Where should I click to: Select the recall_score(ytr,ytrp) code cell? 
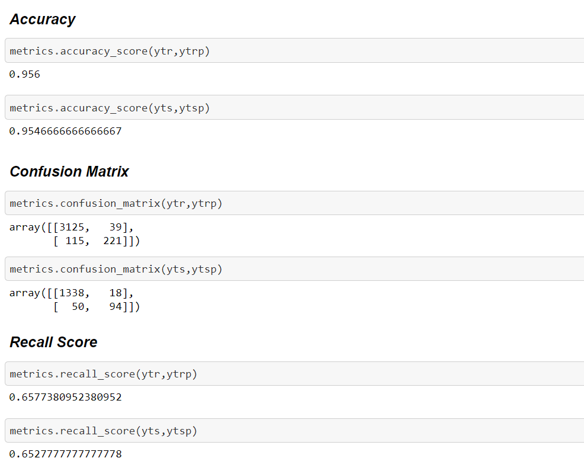click(294, 373)
